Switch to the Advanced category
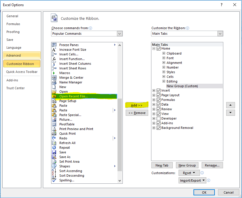 (22, 55)
